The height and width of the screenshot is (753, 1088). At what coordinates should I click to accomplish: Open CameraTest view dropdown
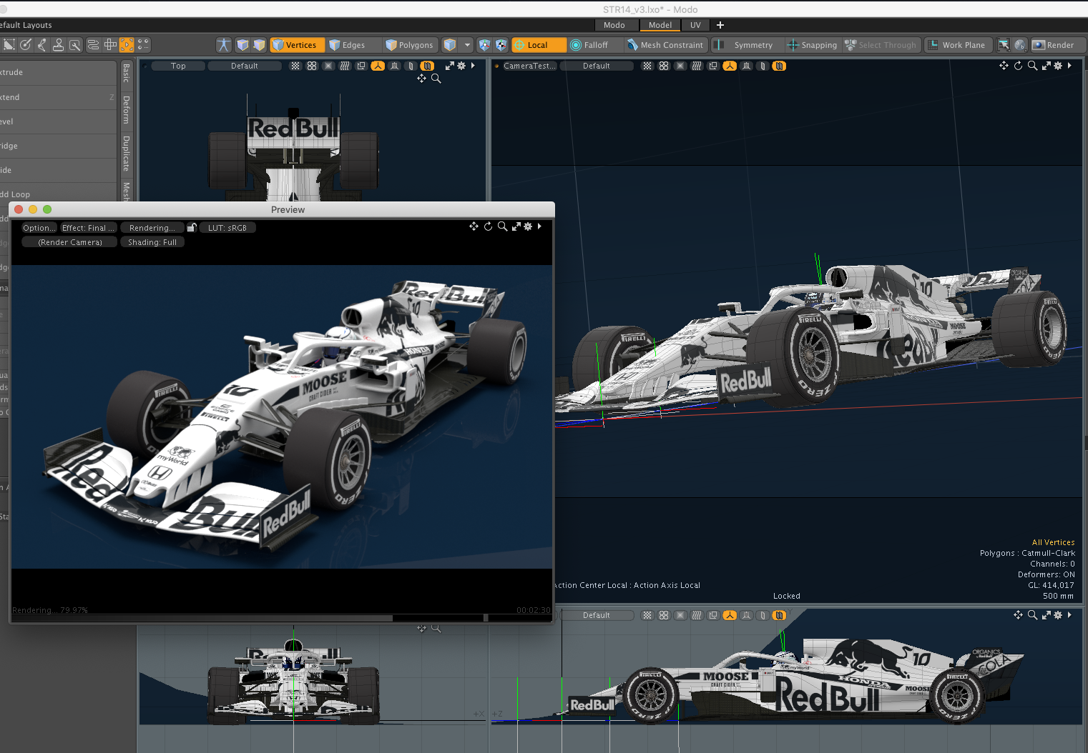click(x=529, y=66)
